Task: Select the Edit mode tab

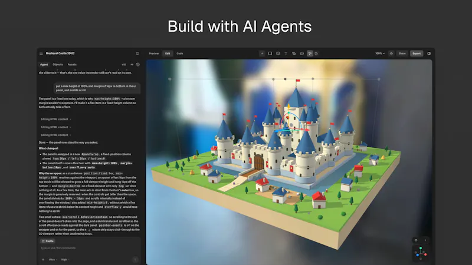Action: (168, 54)
